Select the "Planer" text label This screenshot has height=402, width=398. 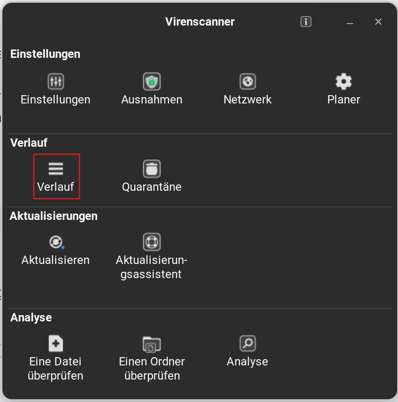click(344, 100)
